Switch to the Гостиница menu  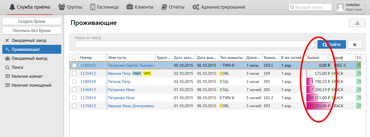click(x=104, y=7)
